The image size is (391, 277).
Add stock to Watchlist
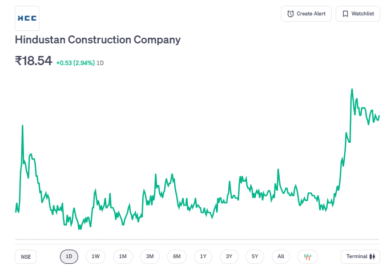[358, 14]
